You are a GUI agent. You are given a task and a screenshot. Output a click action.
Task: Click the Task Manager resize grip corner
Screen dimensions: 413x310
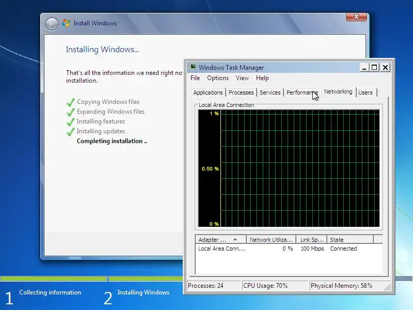388,287
